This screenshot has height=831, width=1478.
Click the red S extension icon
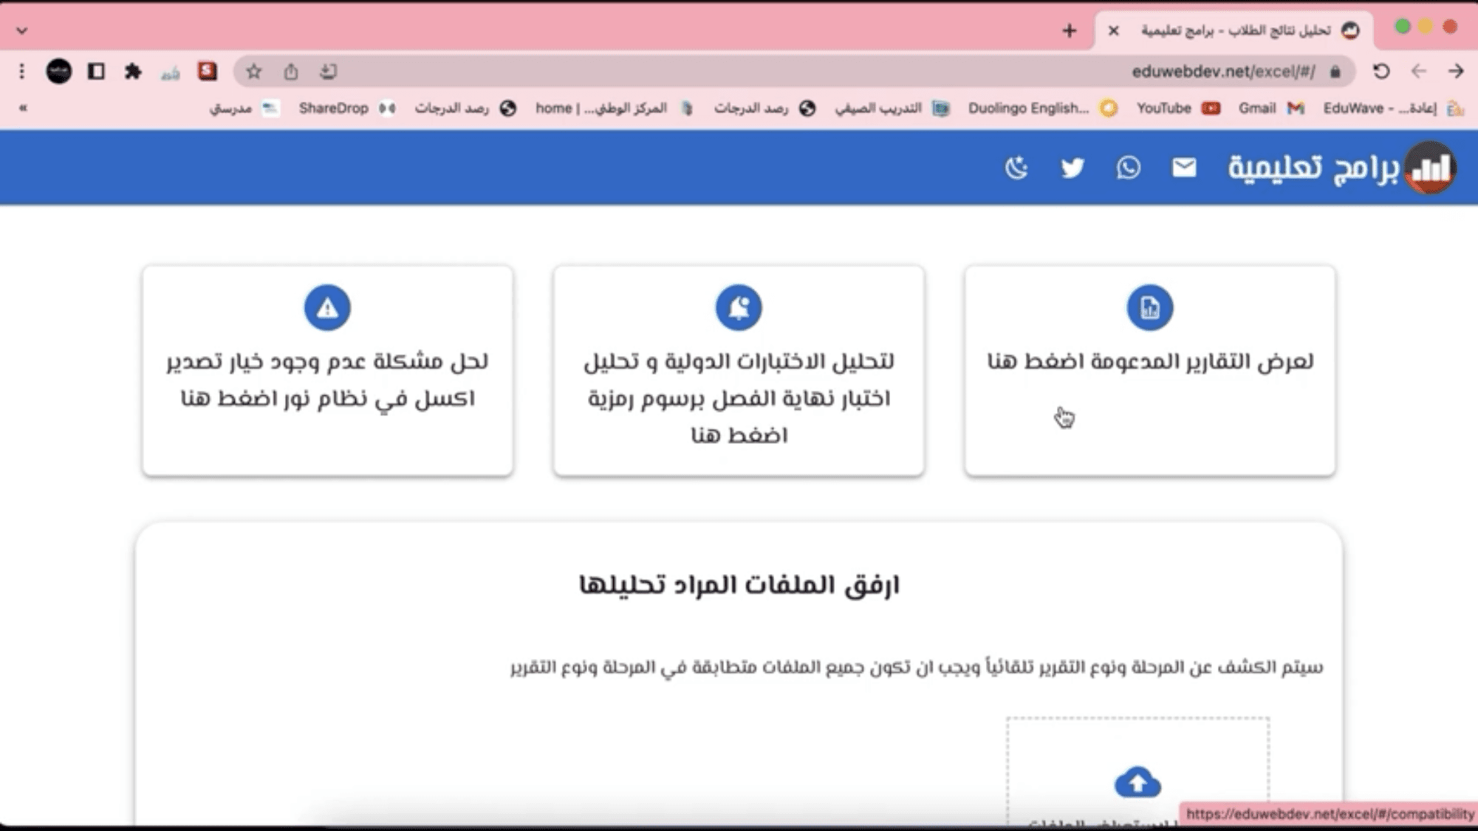tap(208, 70)
